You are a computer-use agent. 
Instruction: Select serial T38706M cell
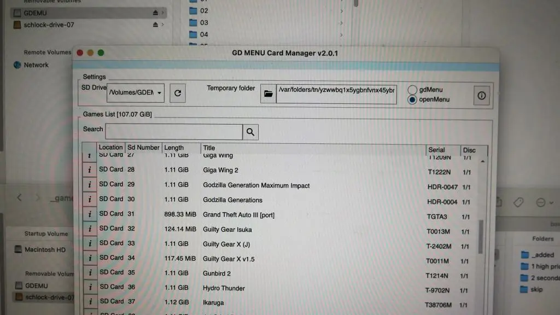tap(438, 305)
